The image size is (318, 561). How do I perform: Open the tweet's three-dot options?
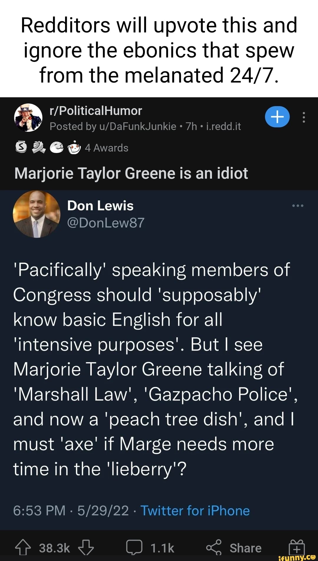tap(298, 205)
